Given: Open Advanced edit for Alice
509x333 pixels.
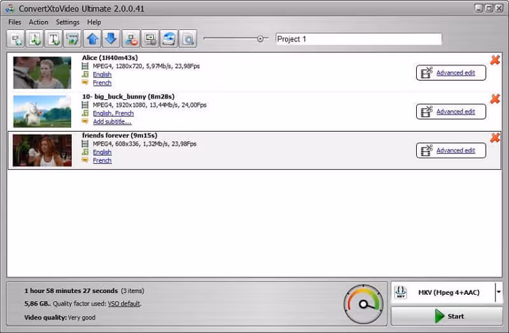Looking at the screenshot, I should (451, 72).
